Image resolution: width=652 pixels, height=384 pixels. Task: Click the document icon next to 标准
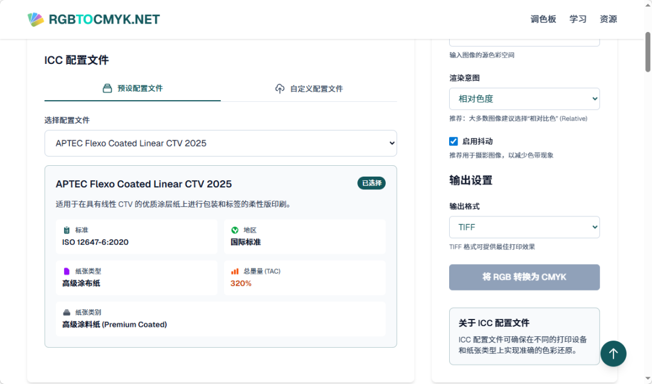pyautogui.click(x=66, y=229)
